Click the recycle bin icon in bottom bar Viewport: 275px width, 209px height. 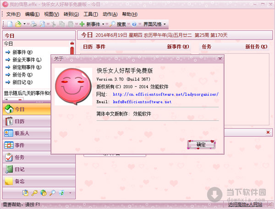coord(61,193)
